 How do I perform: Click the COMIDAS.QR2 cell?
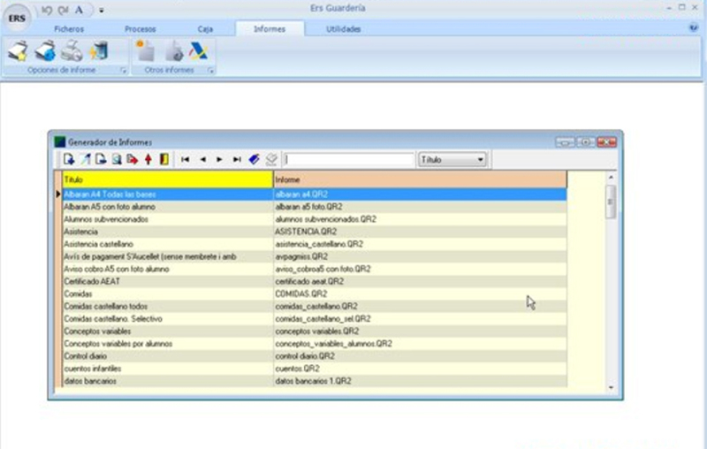pos(420,294)
